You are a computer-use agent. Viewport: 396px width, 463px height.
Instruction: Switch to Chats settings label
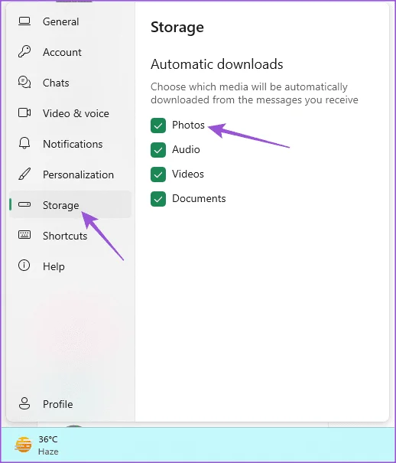[x=56, y=83]
